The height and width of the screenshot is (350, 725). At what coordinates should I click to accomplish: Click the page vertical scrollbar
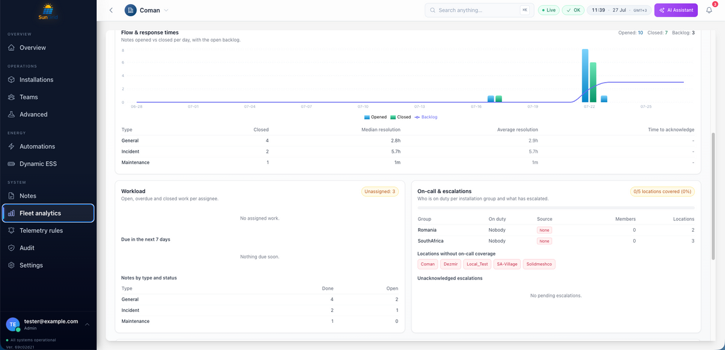713,196
